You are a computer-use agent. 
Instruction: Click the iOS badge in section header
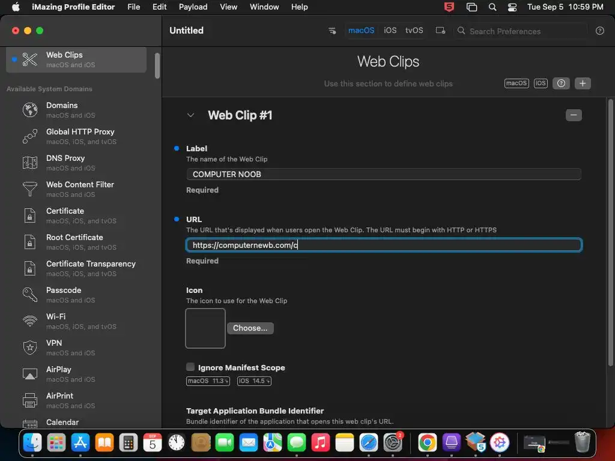pos(541,83)
